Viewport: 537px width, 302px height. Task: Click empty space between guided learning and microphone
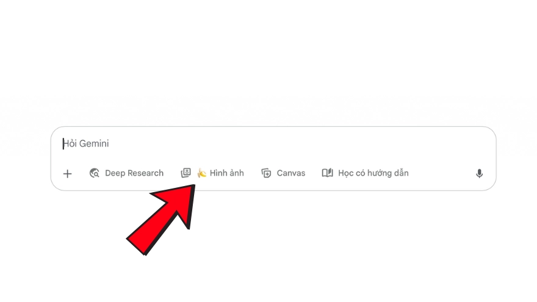[442, 173]
